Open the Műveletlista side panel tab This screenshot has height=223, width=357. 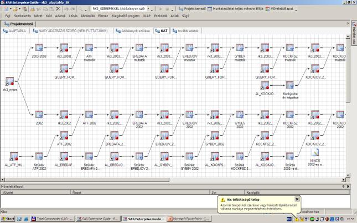[x=354, y=33]
